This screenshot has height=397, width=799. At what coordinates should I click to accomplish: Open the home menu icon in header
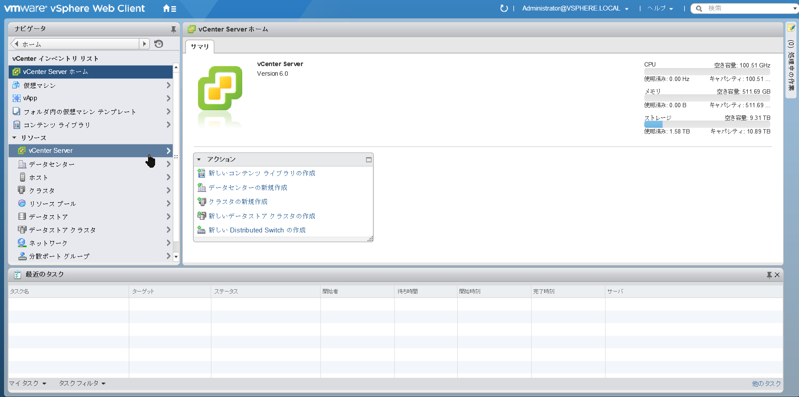(170, 8)
